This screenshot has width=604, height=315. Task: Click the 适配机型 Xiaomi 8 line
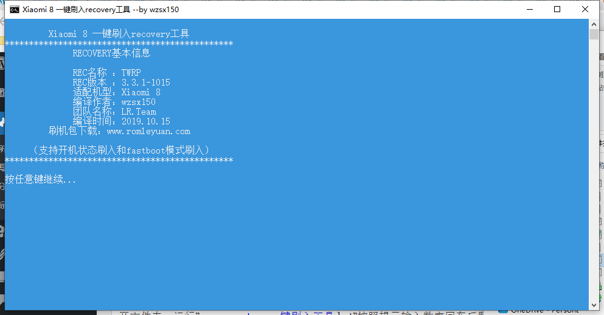pyautogui.click(x=116, y=92)
